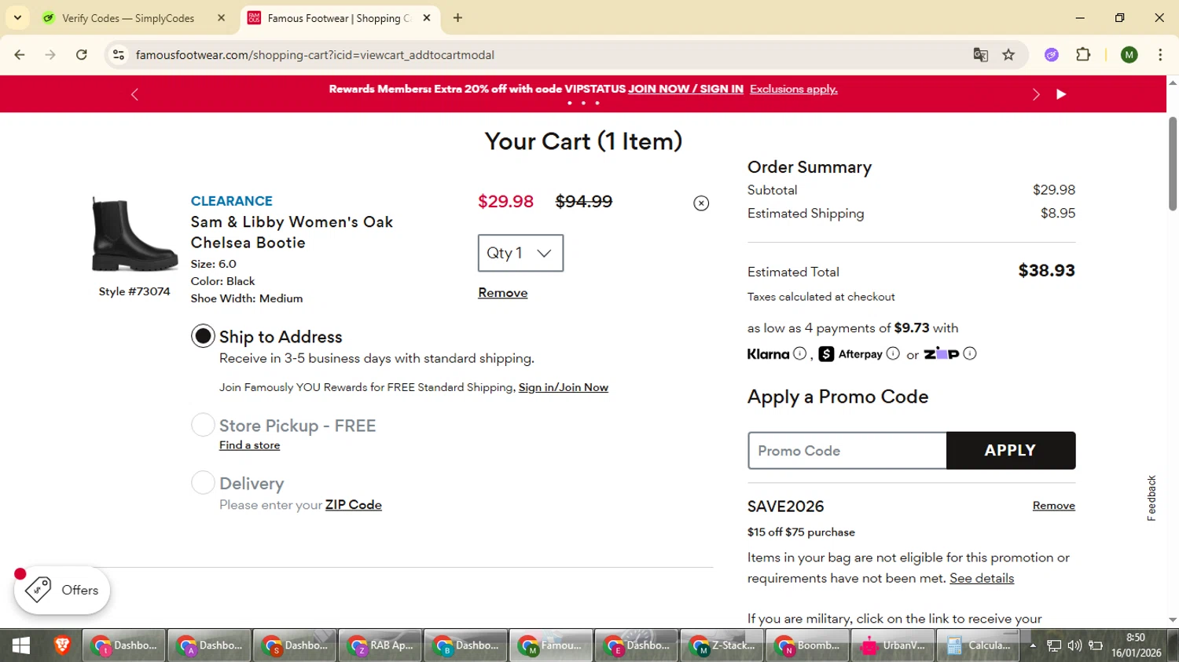1179x662 pixels.
Task: Select the Delivery radio option
Action: coord(203,482)
